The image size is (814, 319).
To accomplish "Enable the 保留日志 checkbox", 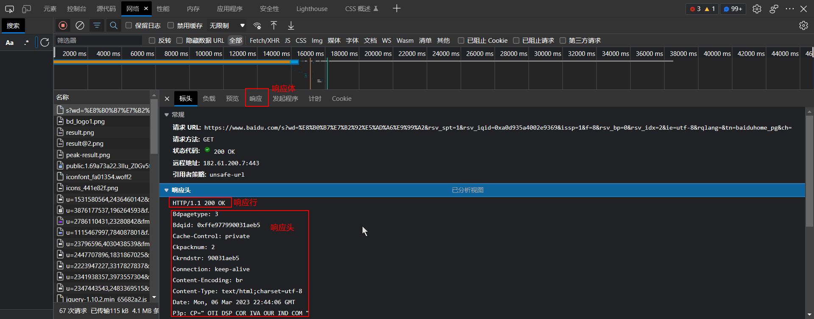I will pyautogui.click(x=128, y=25).
